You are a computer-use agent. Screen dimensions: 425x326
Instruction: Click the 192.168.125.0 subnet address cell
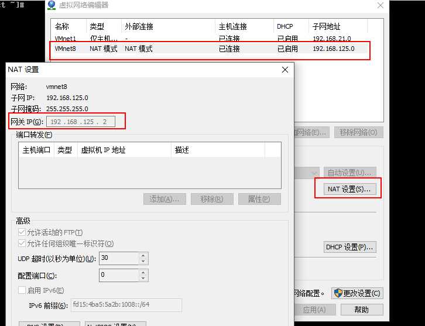click(x=334, y=49)
